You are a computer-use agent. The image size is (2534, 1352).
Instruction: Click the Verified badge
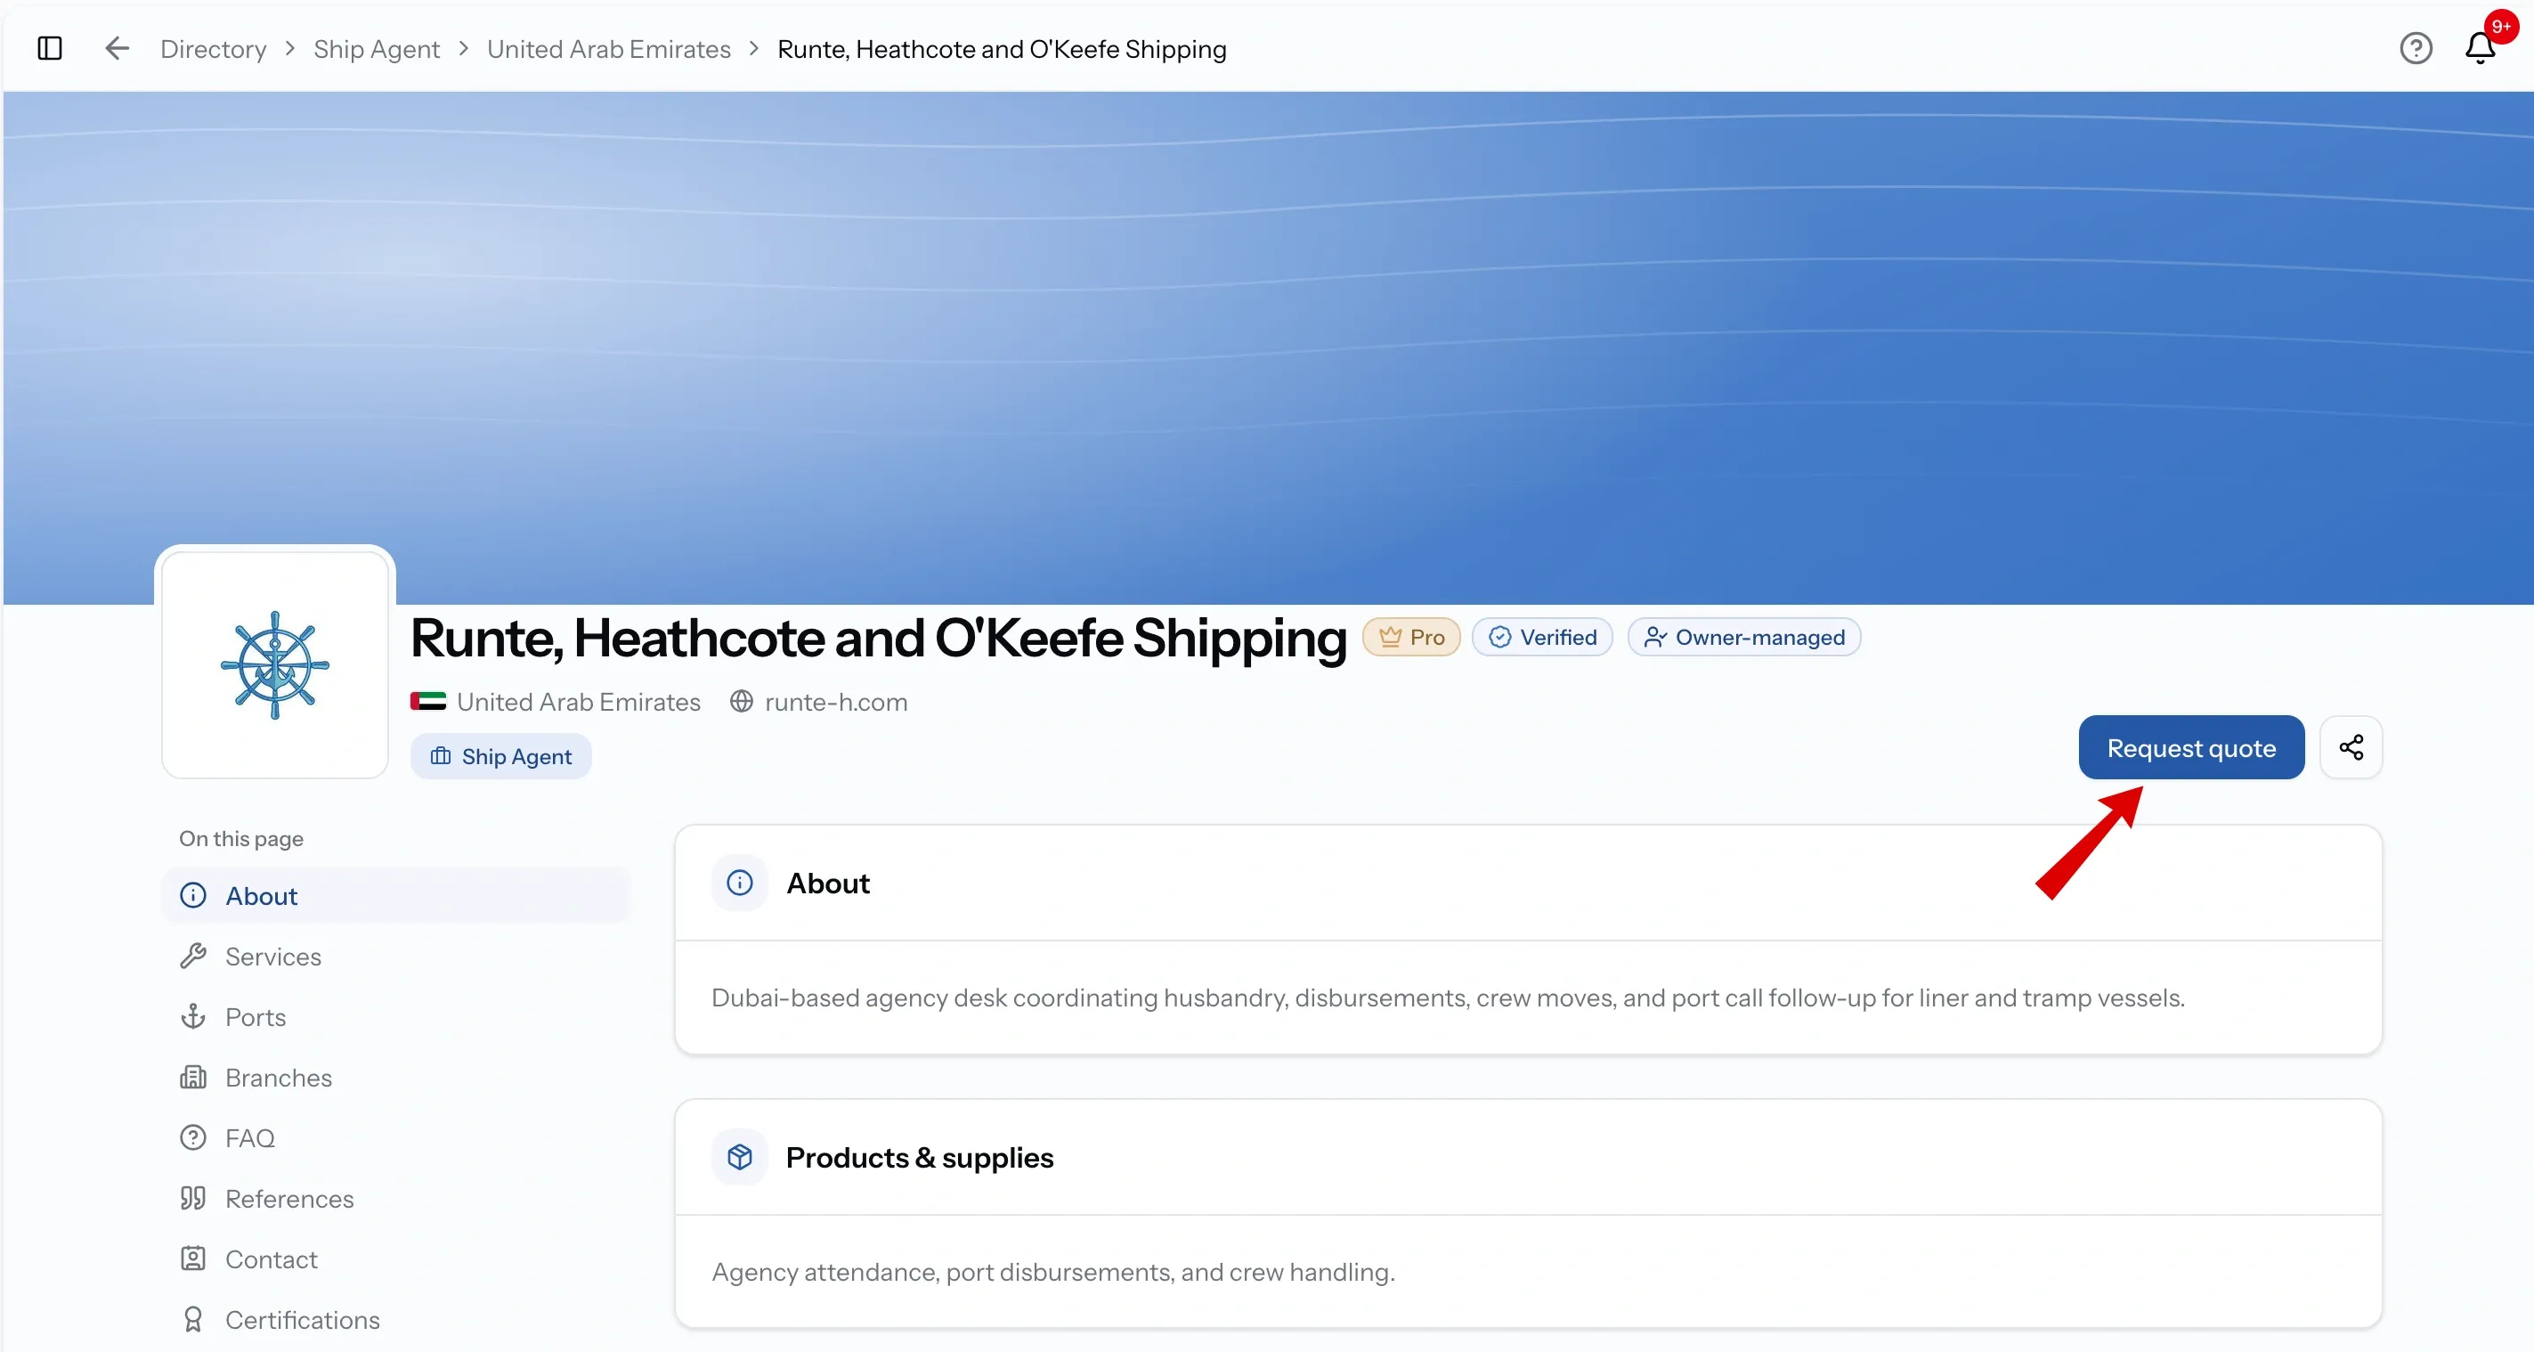point(1541,638)
